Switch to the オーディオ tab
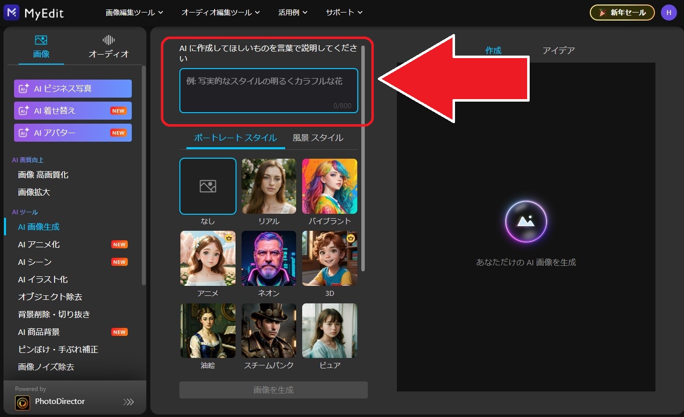This screenshot has height=417, width=684. tap(109, 47)
